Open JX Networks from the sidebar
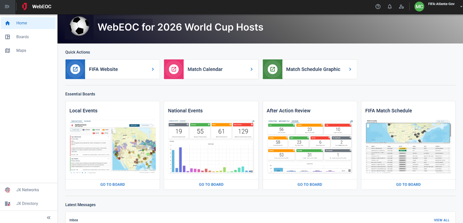The height and width of the screenshot is (223, 463). (28, 190)
